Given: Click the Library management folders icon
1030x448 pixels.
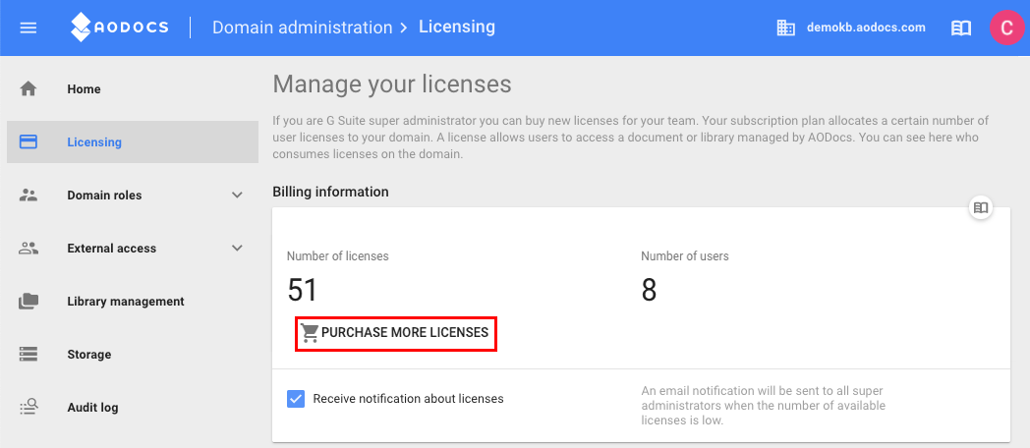Looking at the screenshot, I should tap(29, 302).
